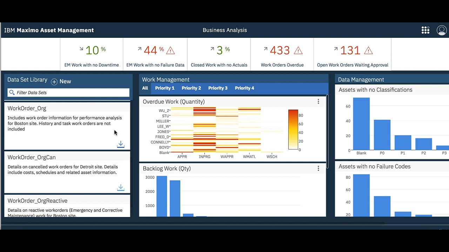Image resolution: width=449 pixels, height=252 pixels.
Task: Click the Overdue Work (Quantity) chart title
Action: pos(174,102)
